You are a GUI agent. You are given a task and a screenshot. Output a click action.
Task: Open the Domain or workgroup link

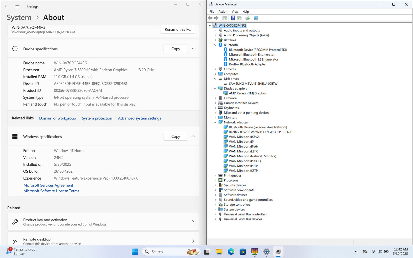[x=58, y=118]
